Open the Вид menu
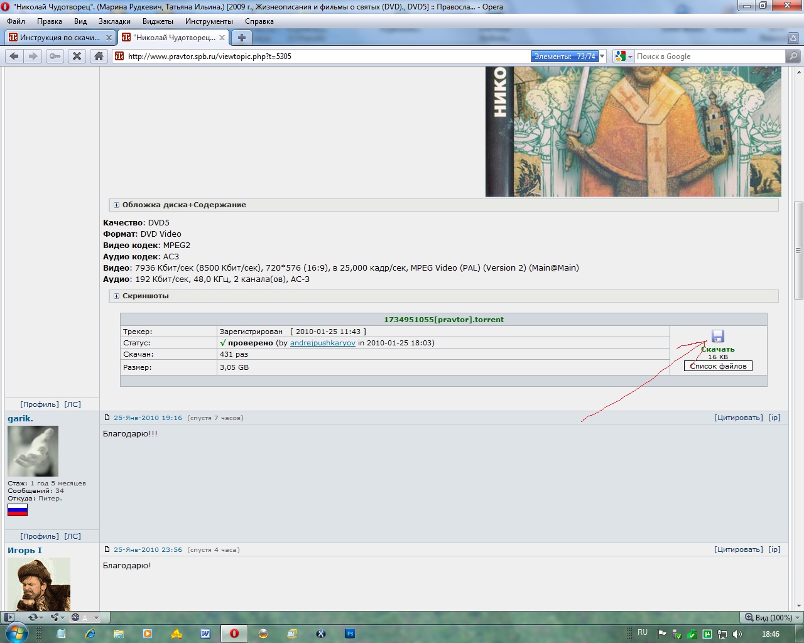This screenshot has width=804, height=643. click(x=80, y=21)
